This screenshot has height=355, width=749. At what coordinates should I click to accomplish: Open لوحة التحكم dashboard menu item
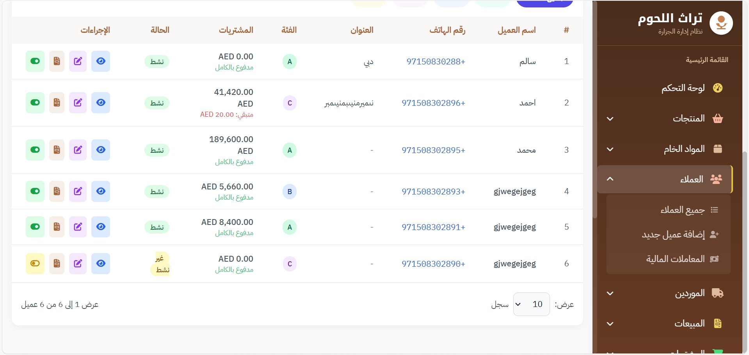(x=683, y=88)
